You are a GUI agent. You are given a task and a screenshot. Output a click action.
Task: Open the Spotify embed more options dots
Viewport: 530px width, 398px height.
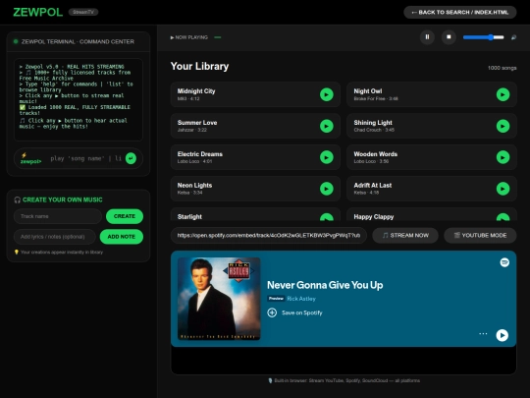tap(483, 334)
